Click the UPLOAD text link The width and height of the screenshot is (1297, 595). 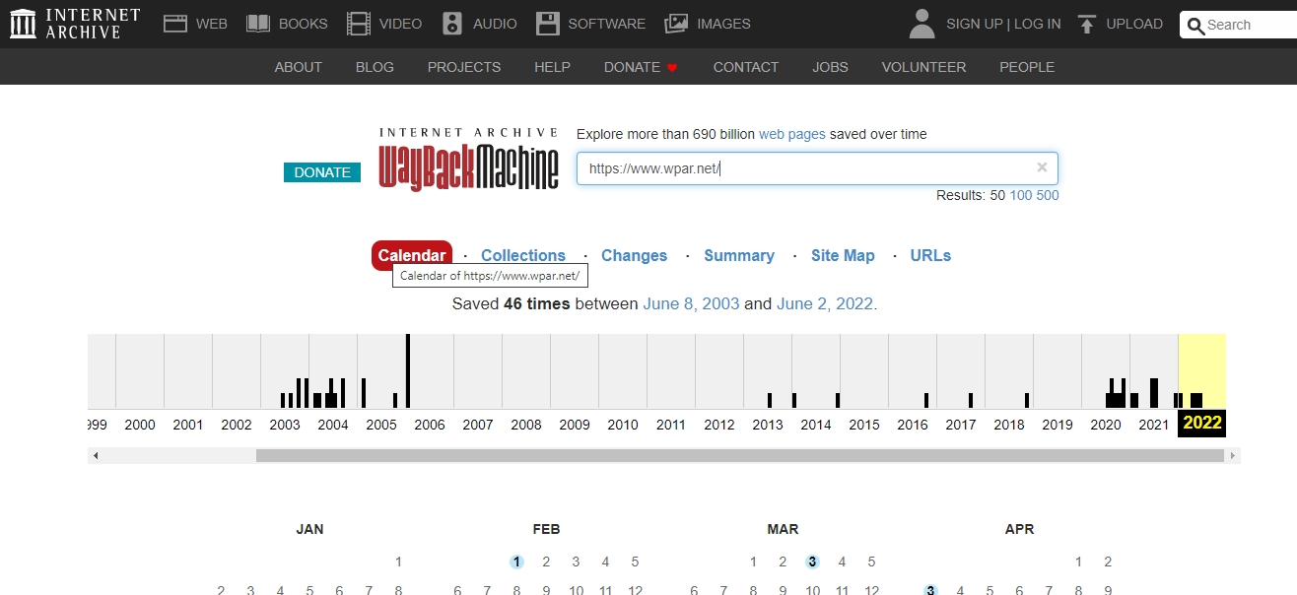1134,24
